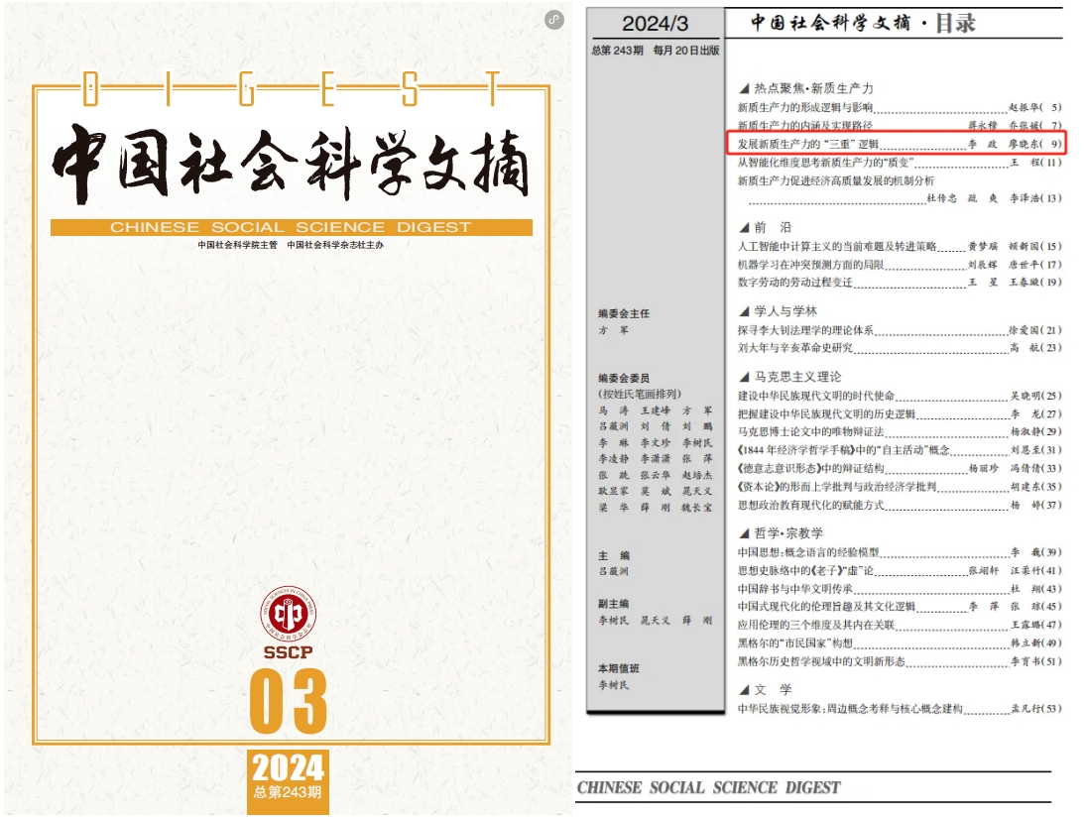This screenshot has height=818, width=1086.
Task: Click the triangle before 马克思主义理论 heading
Action: point(744,377)
